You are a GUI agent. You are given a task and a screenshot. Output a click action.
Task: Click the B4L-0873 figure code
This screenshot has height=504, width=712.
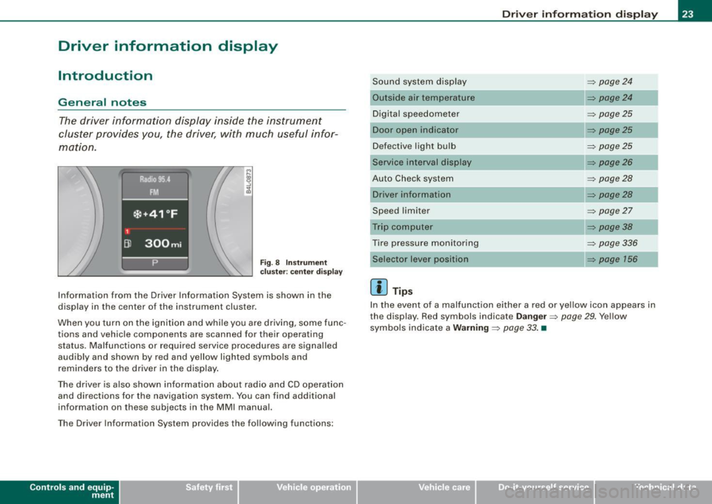click(x=248, y=181)
